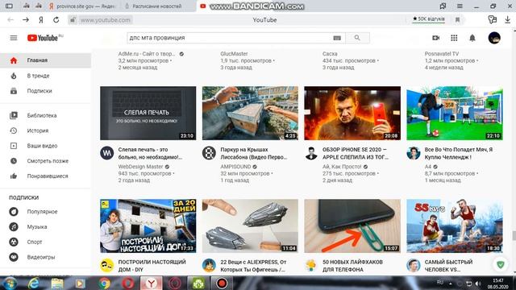Open the Posnavatel TV channel link
Viewport: 516px width, 290px height.
point(442,54)
